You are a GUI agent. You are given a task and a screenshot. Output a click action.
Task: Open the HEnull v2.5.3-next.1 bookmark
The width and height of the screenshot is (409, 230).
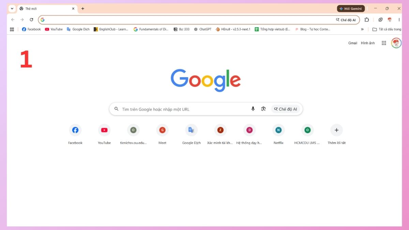233,29
